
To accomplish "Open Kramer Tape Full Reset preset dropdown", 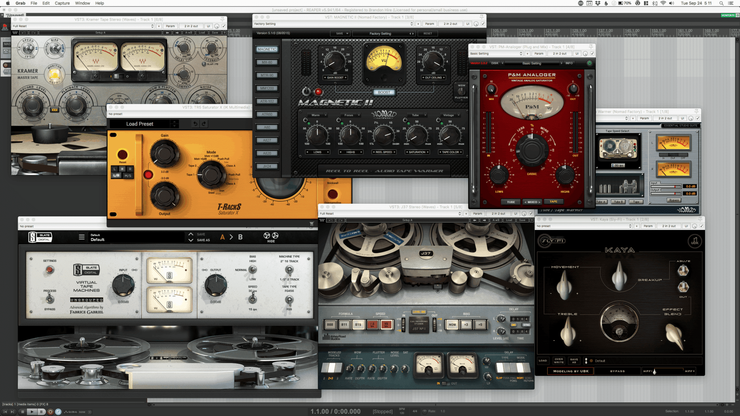I will [x=83, y=26].
